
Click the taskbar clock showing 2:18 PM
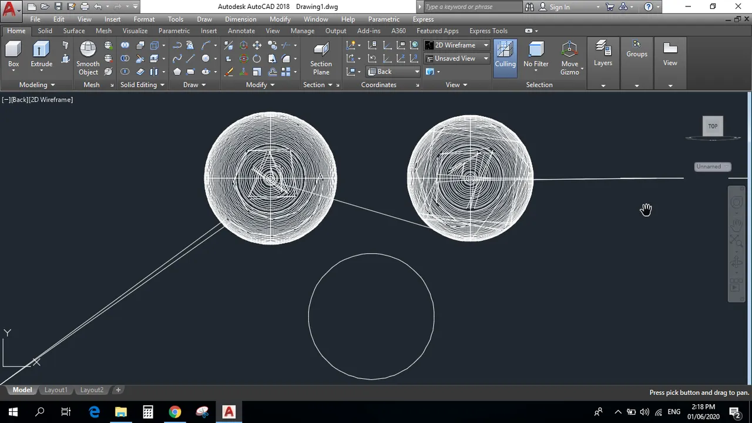[703, 412]
